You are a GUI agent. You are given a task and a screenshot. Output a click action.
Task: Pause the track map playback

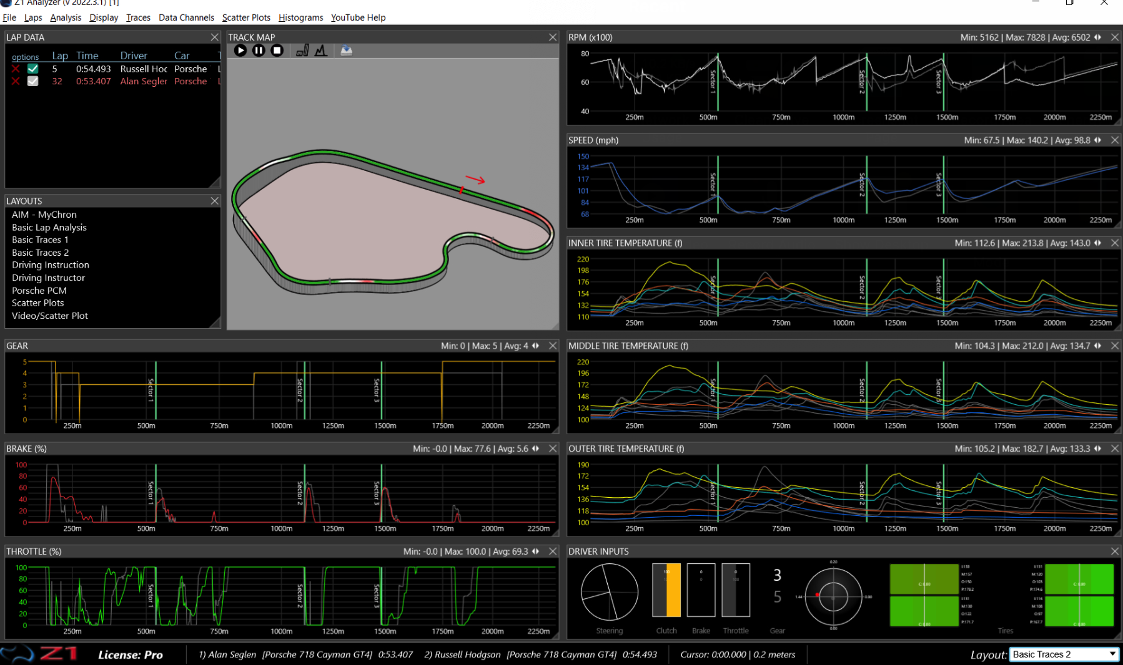point(259,51)
